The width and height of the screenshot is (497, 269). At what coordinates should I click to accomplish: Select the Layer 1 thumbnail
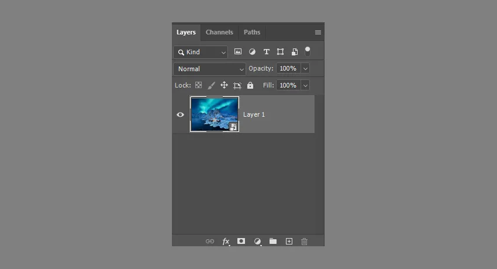[215, 114]
